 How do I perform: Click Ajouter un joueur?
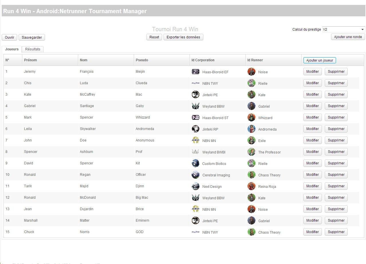(x=319, y=60)
